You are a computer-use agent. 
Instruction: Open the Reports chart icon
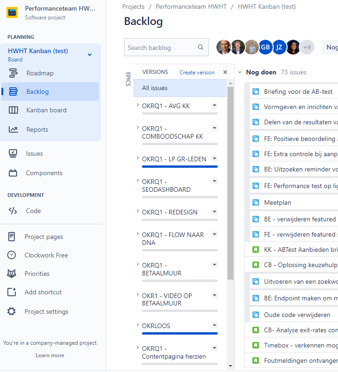13,129
